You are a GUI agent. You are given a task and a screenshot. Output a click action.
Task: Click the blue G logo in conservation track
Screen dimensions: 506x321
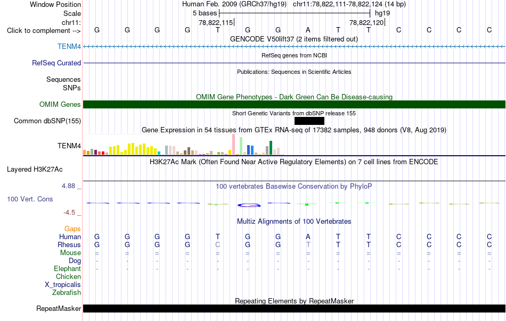pos(249,205)
